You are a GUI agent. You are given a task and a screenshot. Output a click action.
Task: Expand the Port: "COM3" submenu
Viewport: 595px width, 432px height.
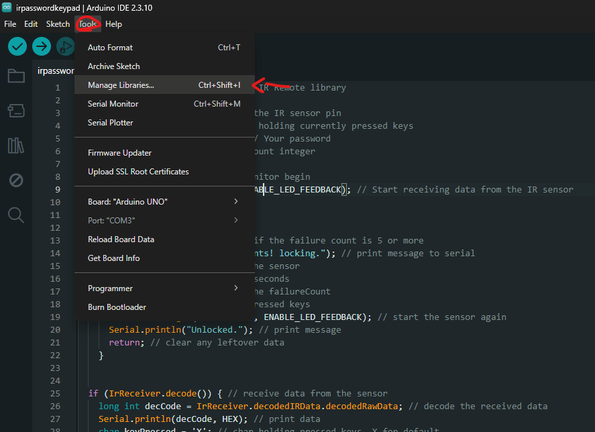point(164,221)
